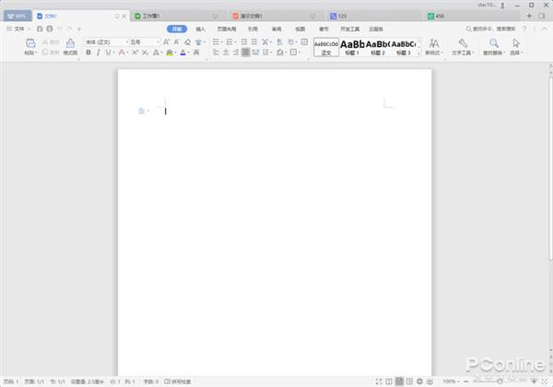Image resolution: width=553 pixels, height=387 pixels.
Task: Click the Text Tools wrench icon
Action: 463,43
